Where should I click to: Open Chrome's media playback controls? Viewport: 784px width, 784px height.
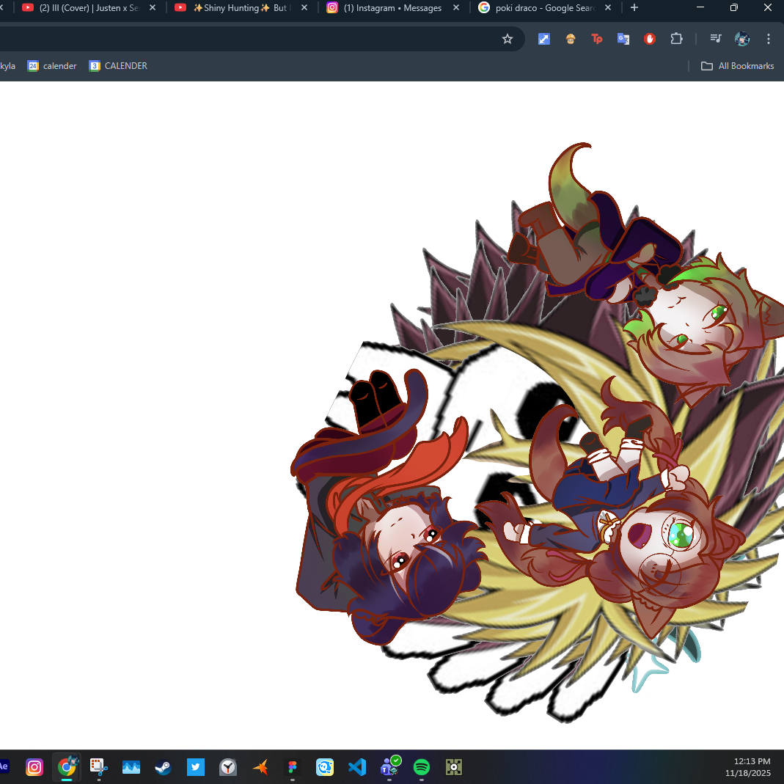click(715, 38)
